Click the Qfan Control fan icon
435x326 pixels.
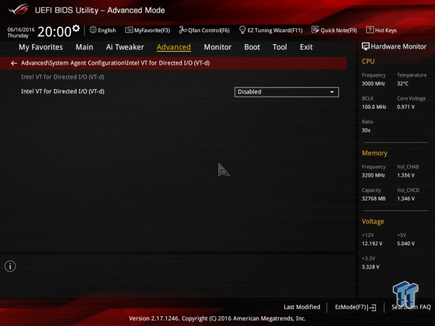[182, 30]
